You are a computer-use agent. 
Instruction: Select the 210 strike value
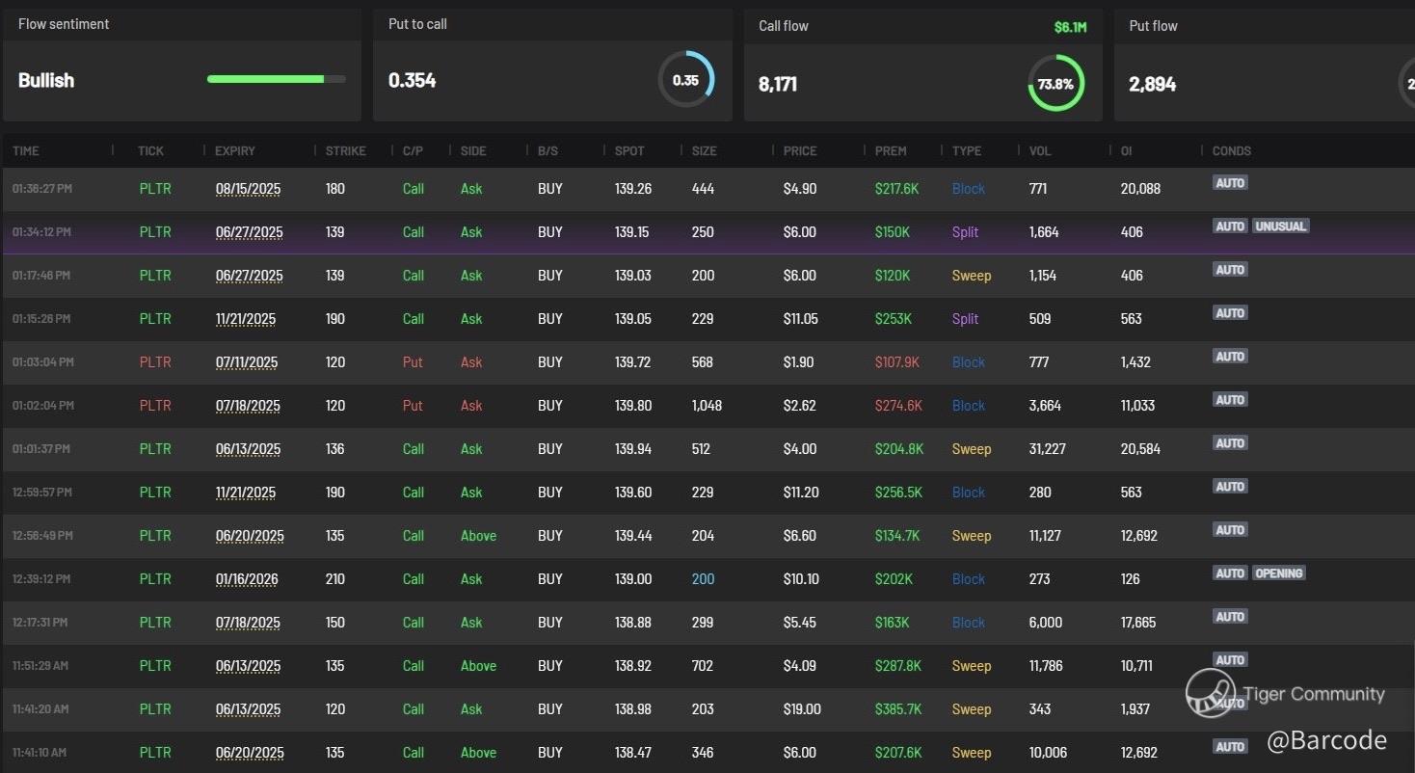tap(335, 579)
